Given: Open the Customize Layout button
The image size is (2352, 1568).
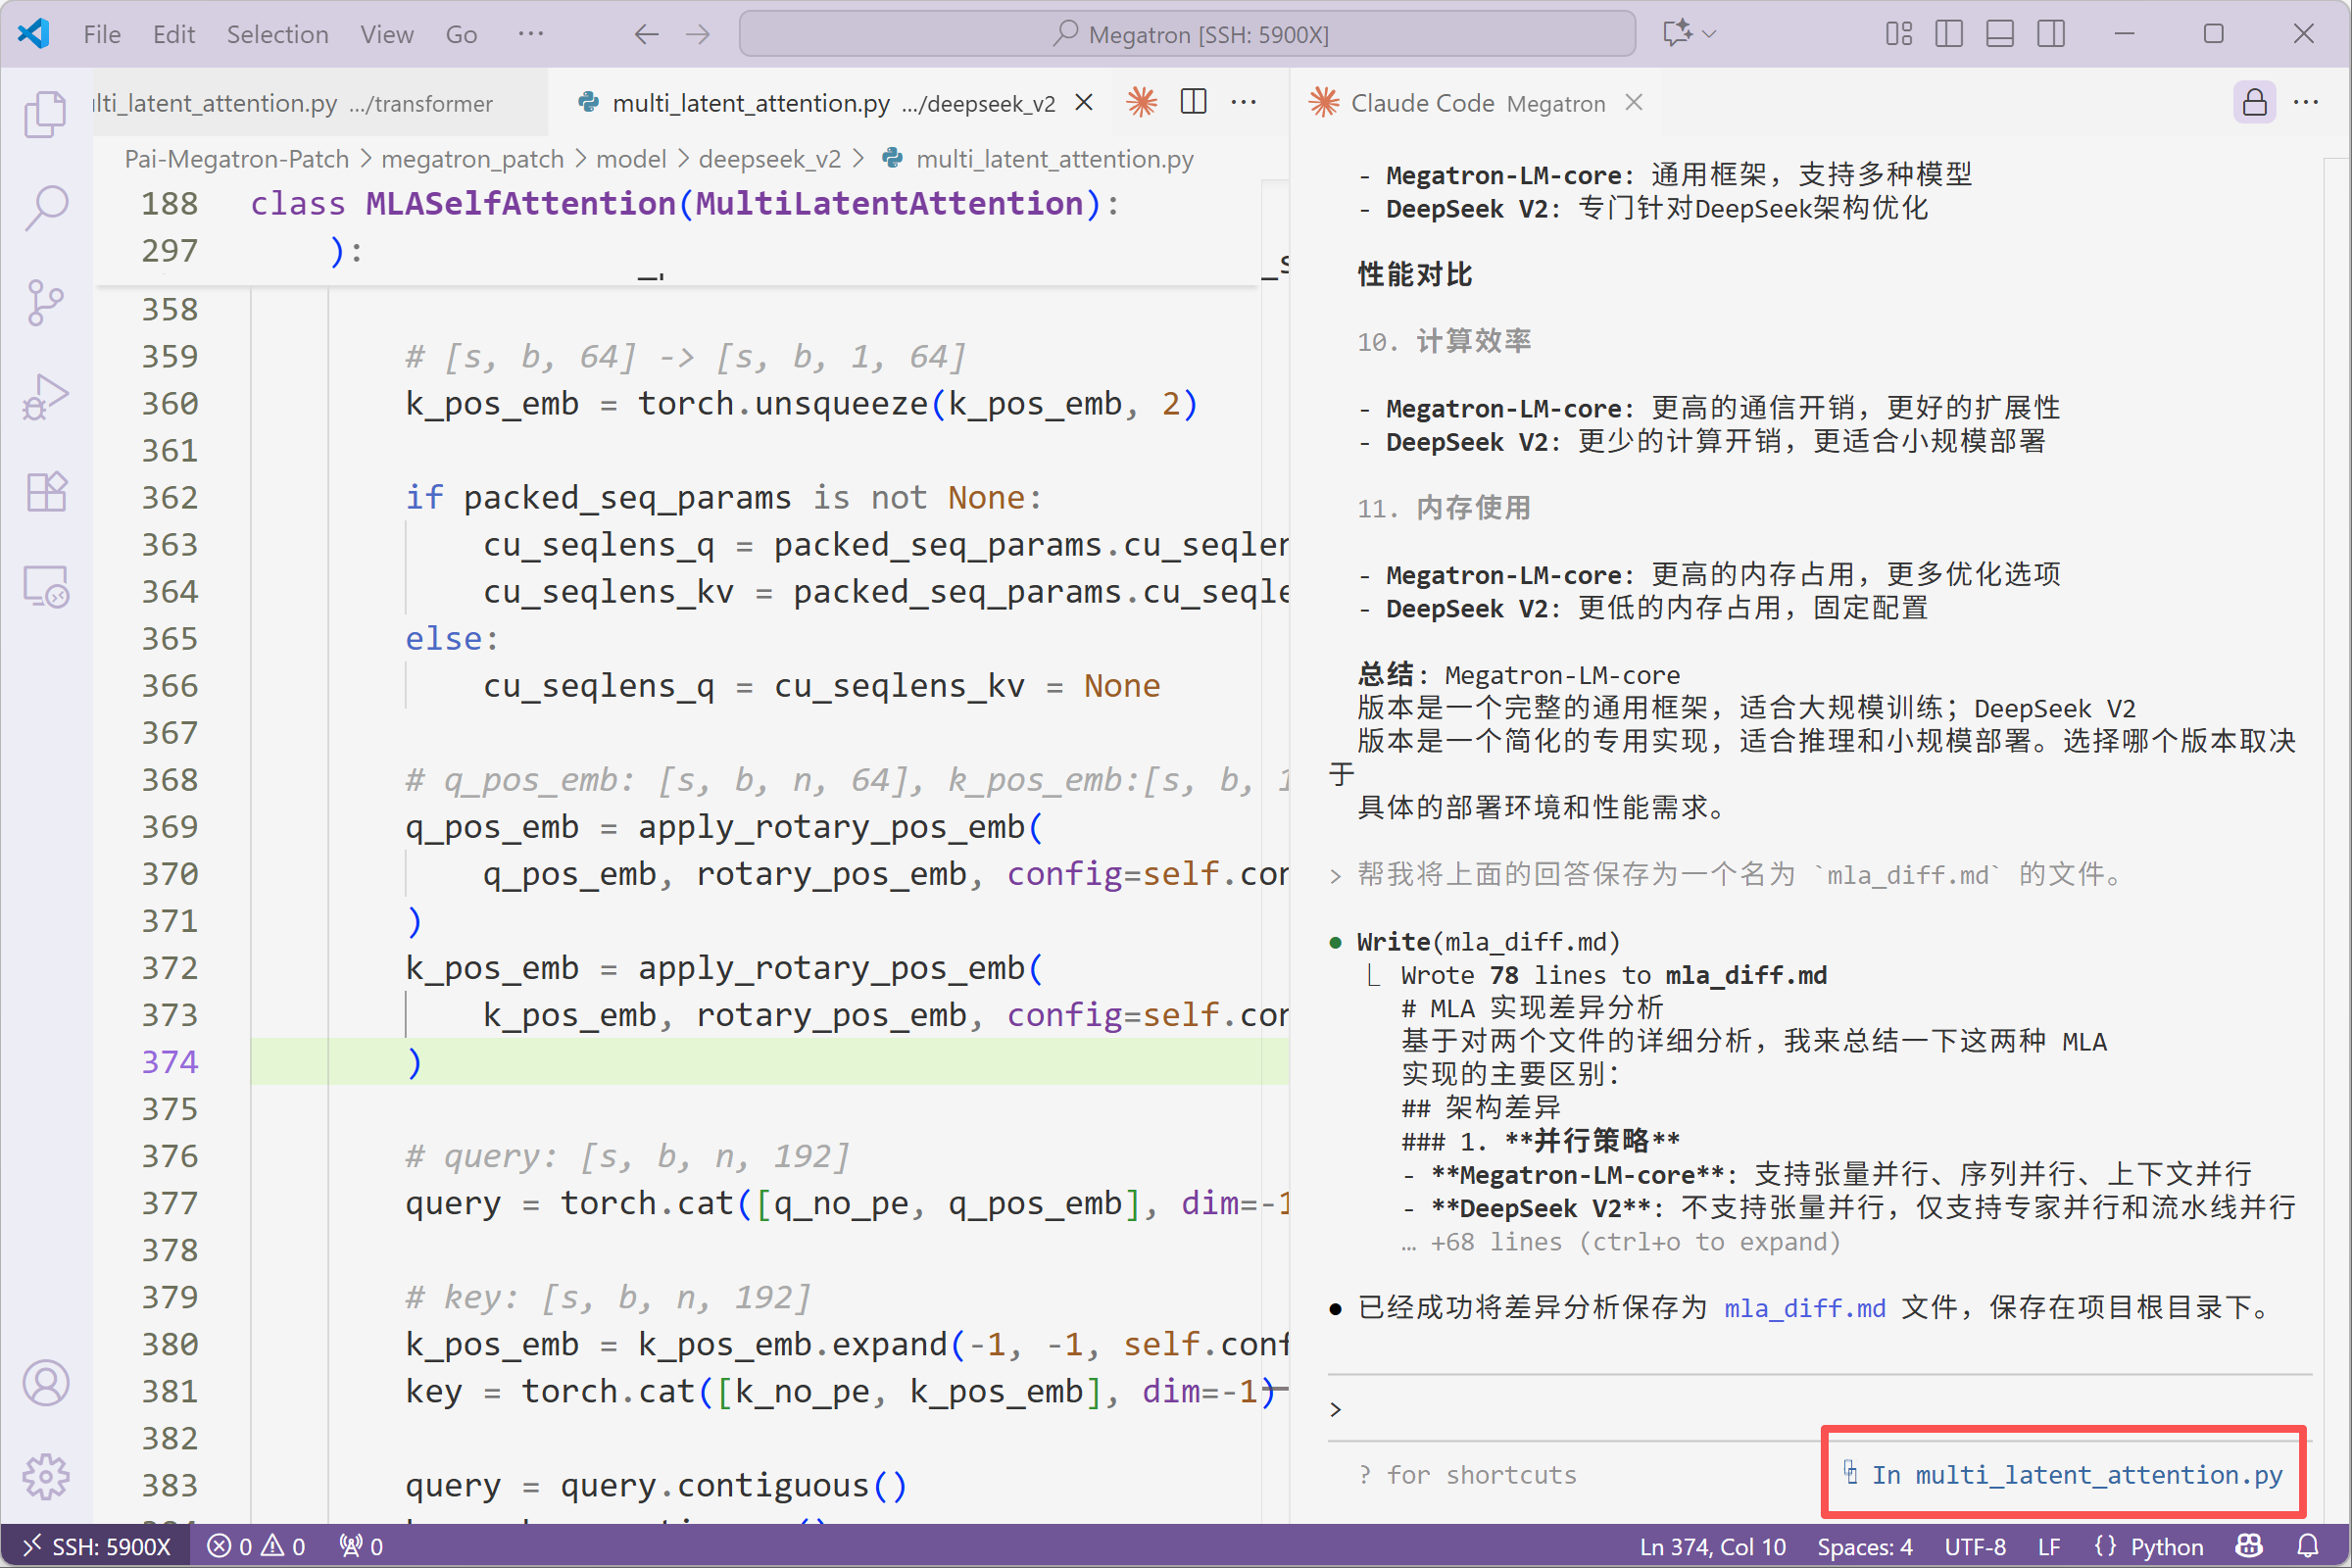Looking at the screenshot, I should [1898, 34].
